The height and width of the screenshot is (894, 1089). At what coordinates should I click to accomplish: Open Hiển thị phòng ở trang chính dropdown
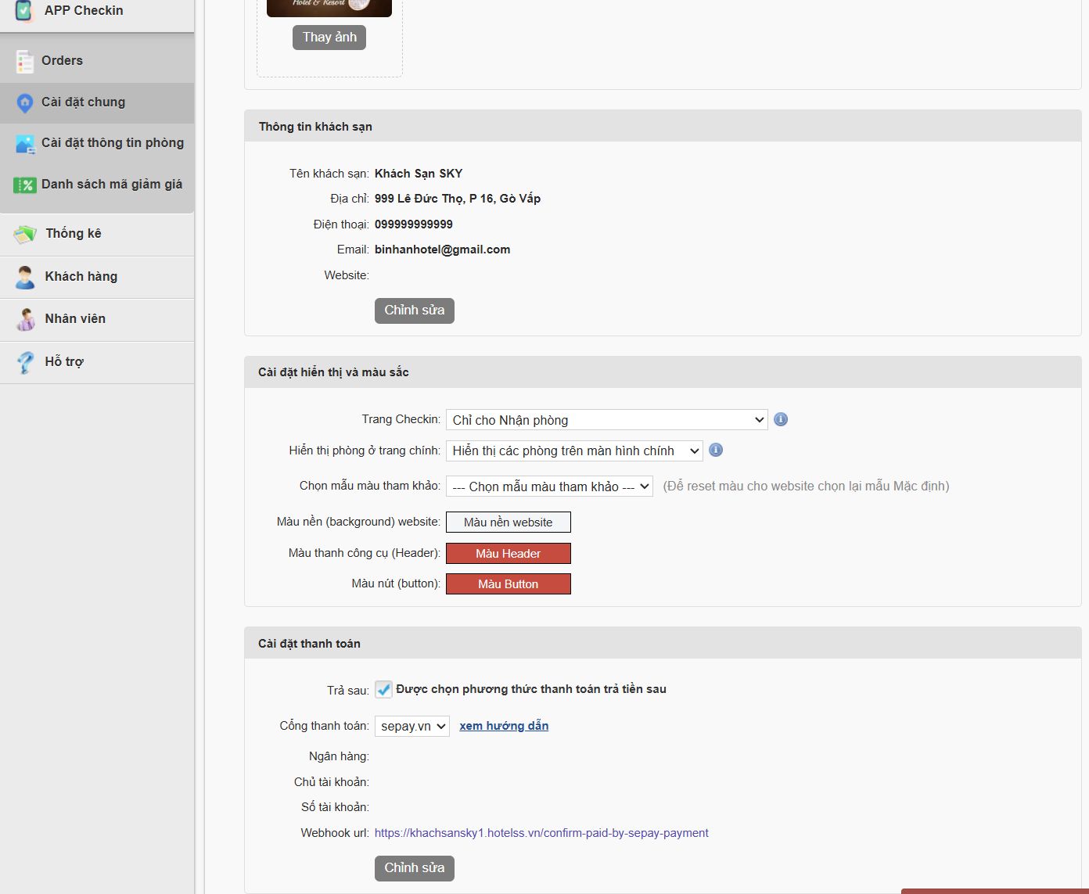coord(574,451)
